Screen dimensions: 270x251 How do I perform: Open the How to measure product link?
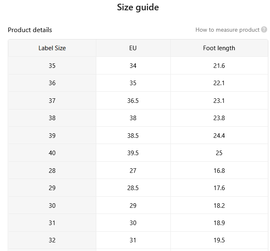coord(227,30)
